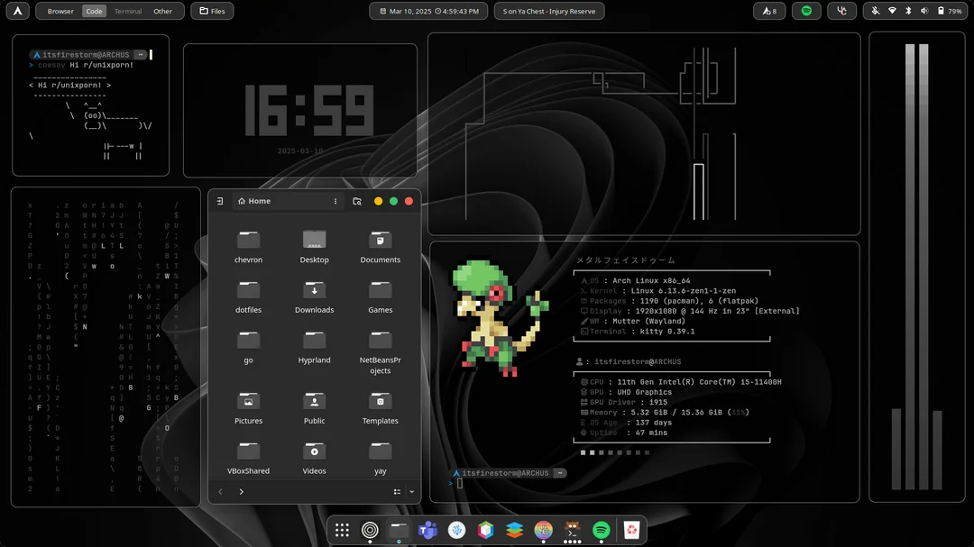Select the Public folder
974x547 pixels.
tap(315, 408)
